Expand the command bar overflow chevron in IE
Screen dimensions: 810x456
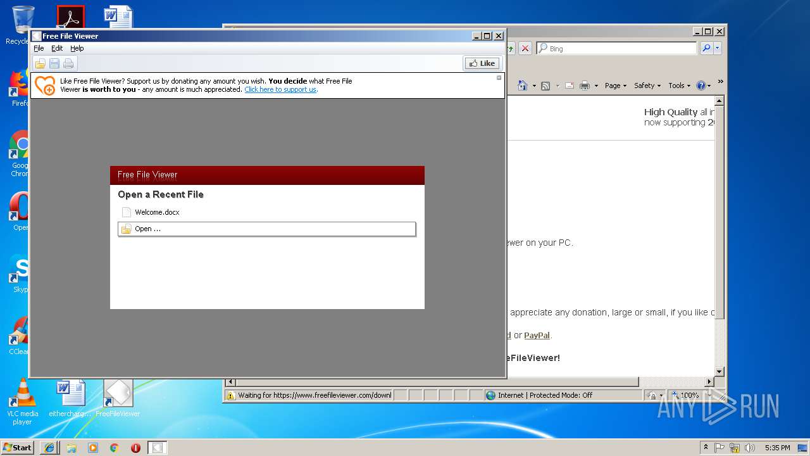[720, 82]
